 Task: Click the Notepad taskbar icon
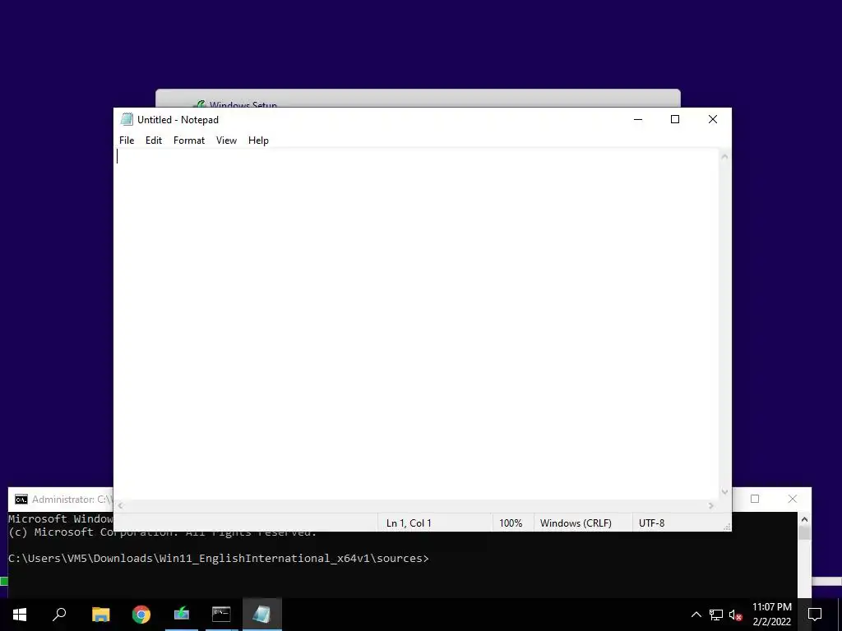coord(262,615)
